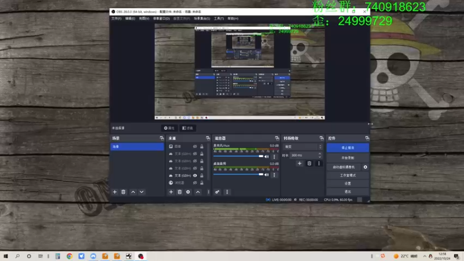Click the 浏览器 source globe icon

click(x=171, y=183)
